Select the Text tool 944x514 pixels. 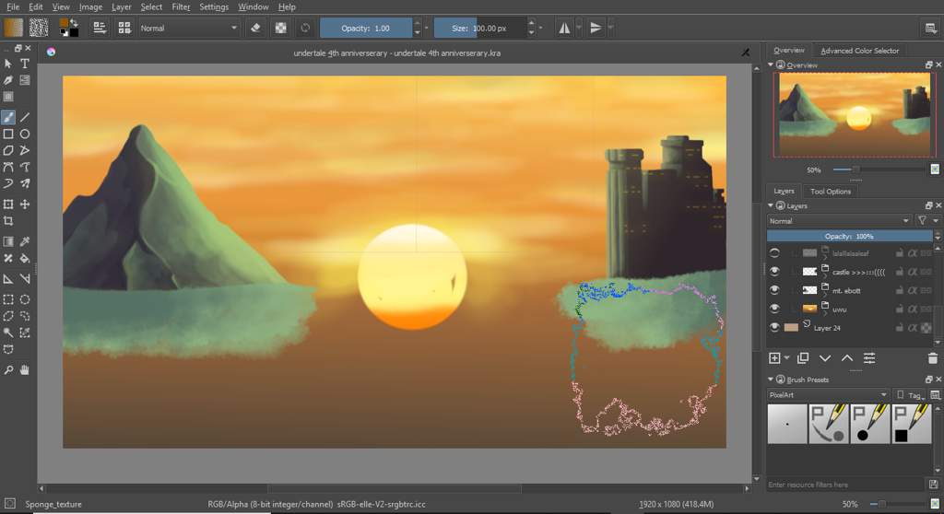25,64
